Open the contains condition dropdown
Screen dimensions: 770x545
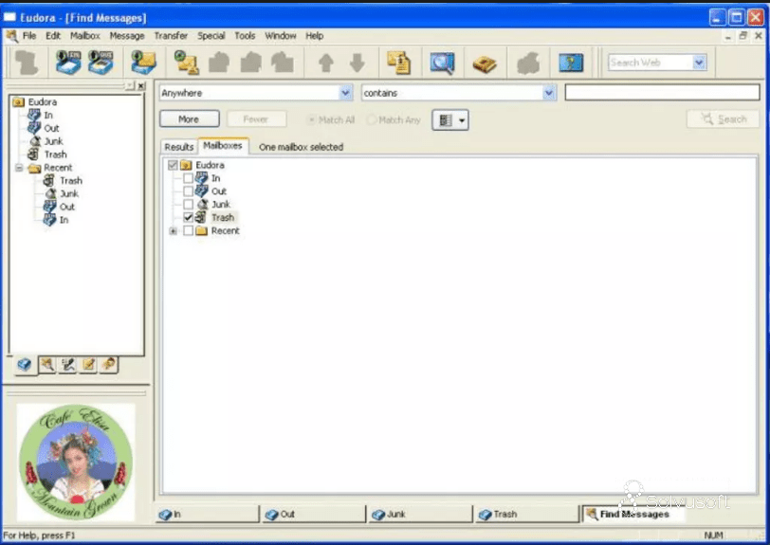548,93
